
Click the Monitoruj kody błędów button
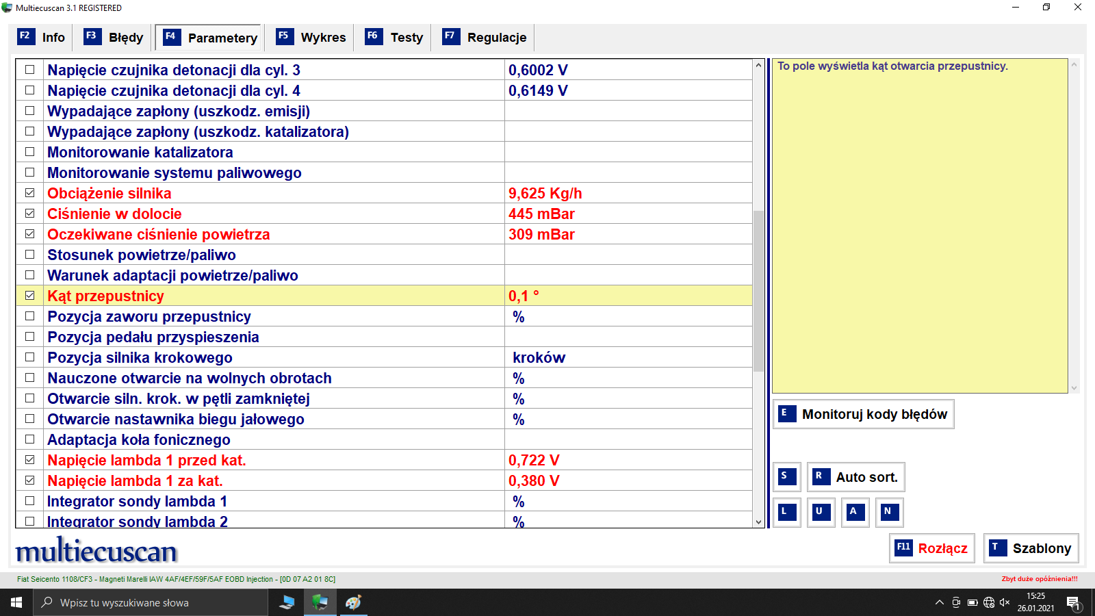(x=864, y=414)
